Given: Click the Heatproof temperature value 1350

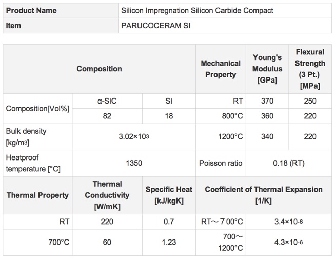Looking at the screenshot, I should (134, 163).
